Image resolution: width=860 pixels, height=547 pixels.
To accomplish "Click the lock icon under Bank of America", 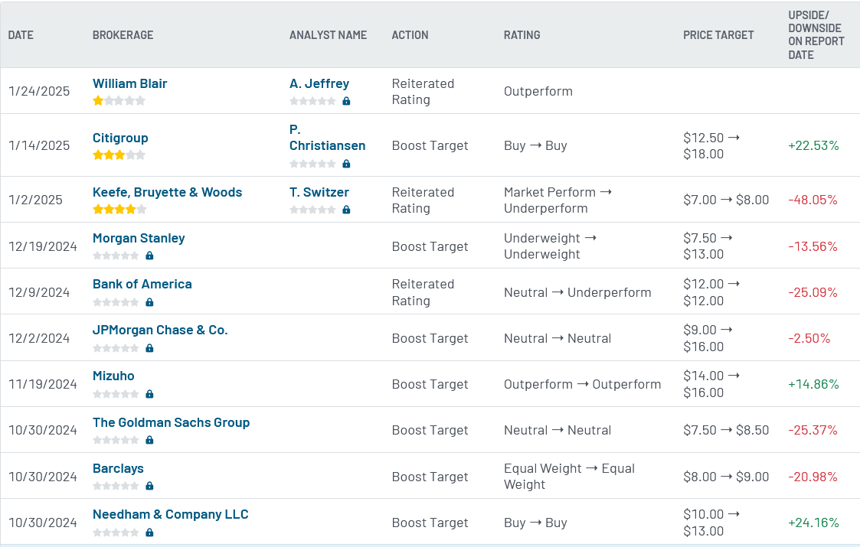I will 149,302.
